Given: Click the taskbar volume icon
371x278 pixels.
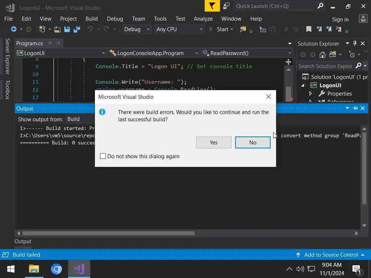Looking at the screenshot, I should click(300, 269).
